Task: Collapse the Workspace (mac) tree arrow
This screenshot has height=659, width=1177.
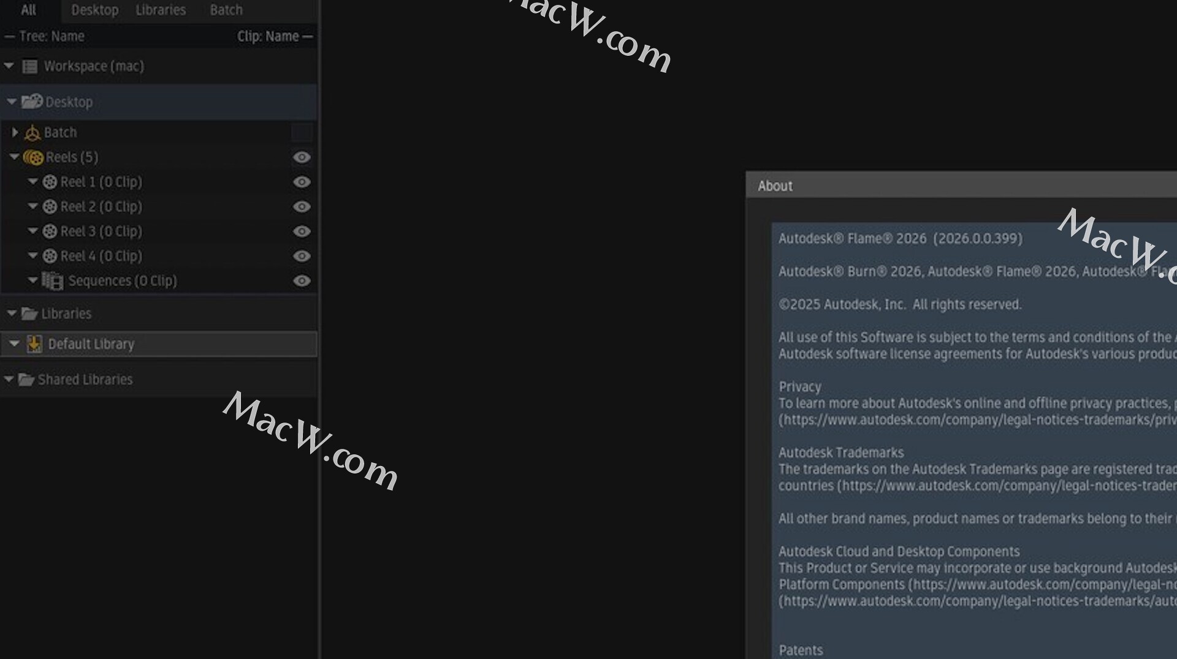Action: tap(9, 66)
